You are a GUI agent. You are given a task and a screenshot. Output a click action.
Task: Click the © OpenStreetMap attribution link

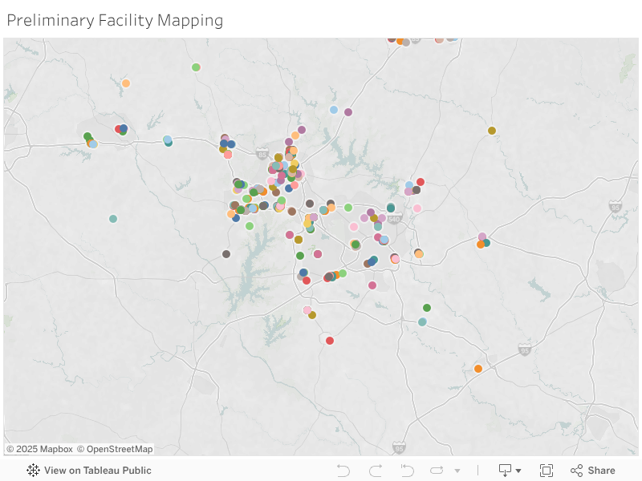pyautogui.click(x=115, y=449)
